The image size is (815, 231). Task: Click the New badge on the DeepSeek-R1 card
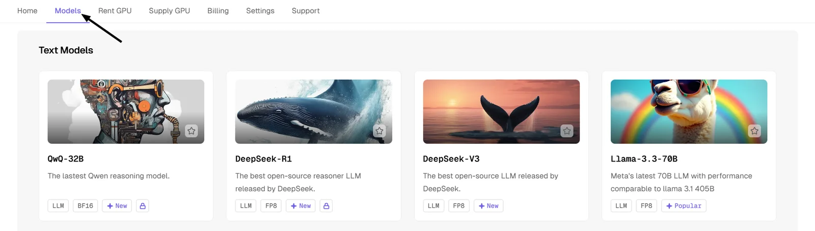[301, 206]
